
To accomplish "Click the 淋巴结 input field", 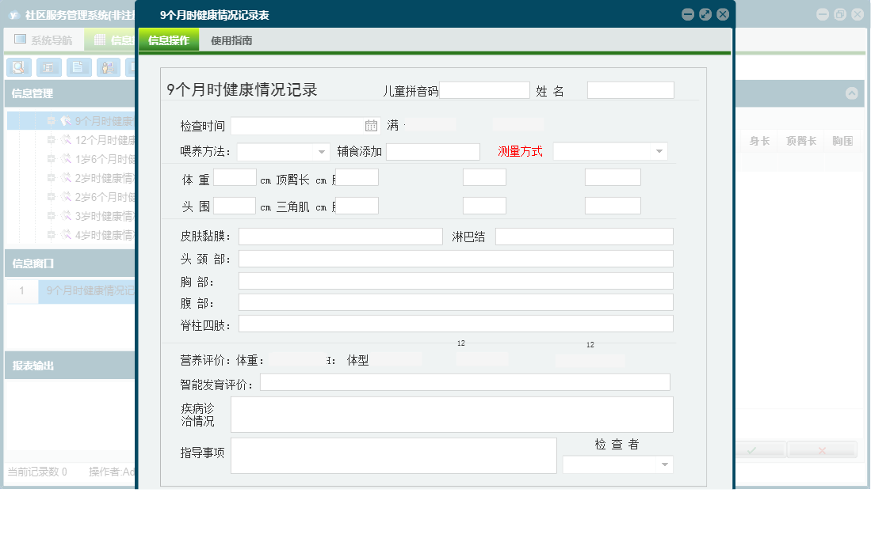I will pyautogui.click(x=584, y=237).
